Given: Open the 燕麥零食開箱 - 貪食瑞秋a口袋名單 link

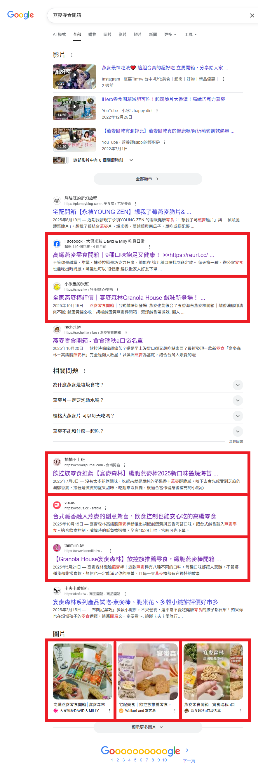Looking at the screenshot, I should 98,341.
